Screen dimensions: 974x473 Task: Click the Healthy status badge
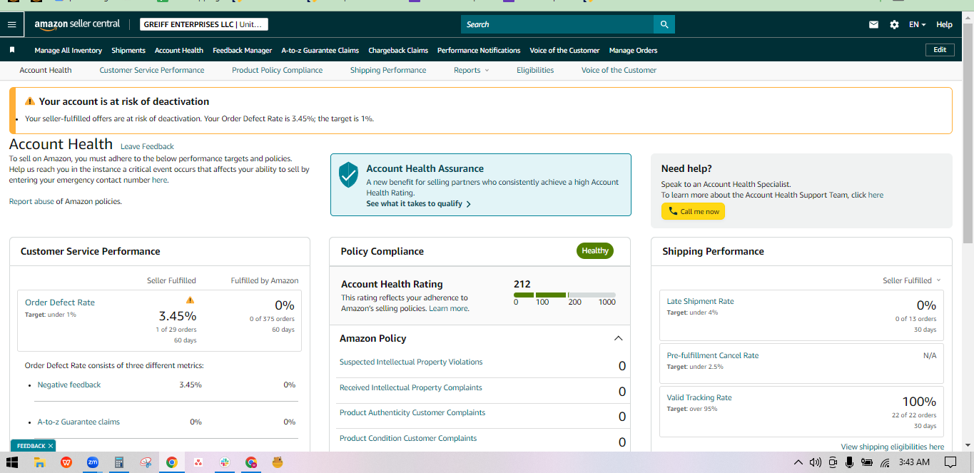(595, 250)
